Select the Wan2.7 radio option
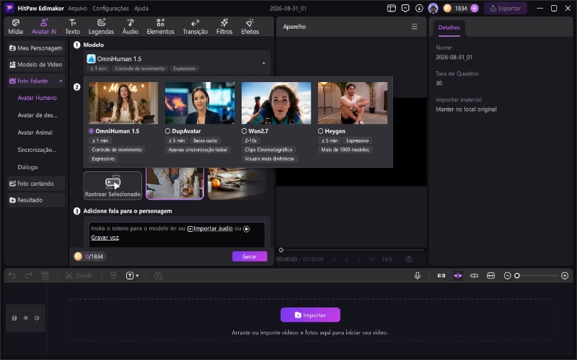 click(244, 131)
